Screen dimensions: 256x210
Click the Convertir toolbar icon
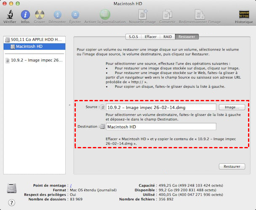click(x=167, y=15)
